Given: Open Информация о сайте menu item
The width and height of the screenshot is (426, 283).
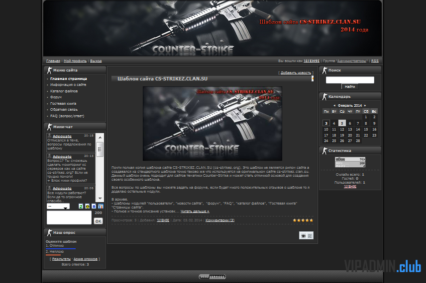Looking at the screenshot, I should pos(68,84).
